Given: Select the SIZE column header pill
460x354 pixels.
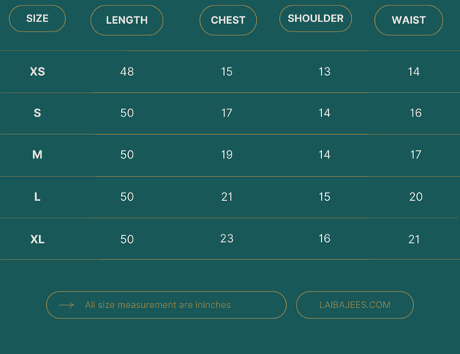Looking at the screenshot, I should [x=38, y=18].
